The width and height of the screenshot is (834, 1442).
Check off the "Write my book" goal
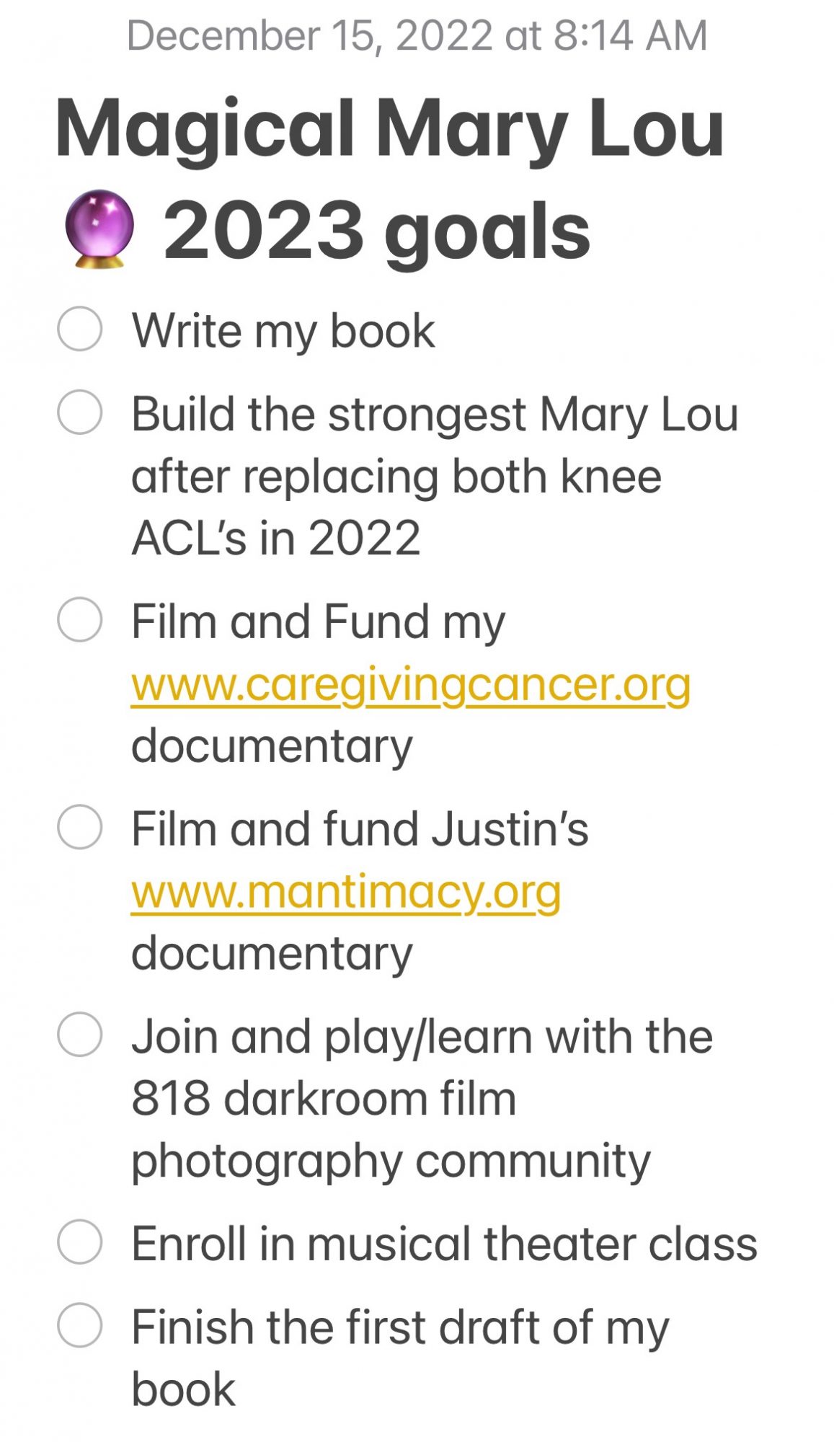click(x=79, y=329)
